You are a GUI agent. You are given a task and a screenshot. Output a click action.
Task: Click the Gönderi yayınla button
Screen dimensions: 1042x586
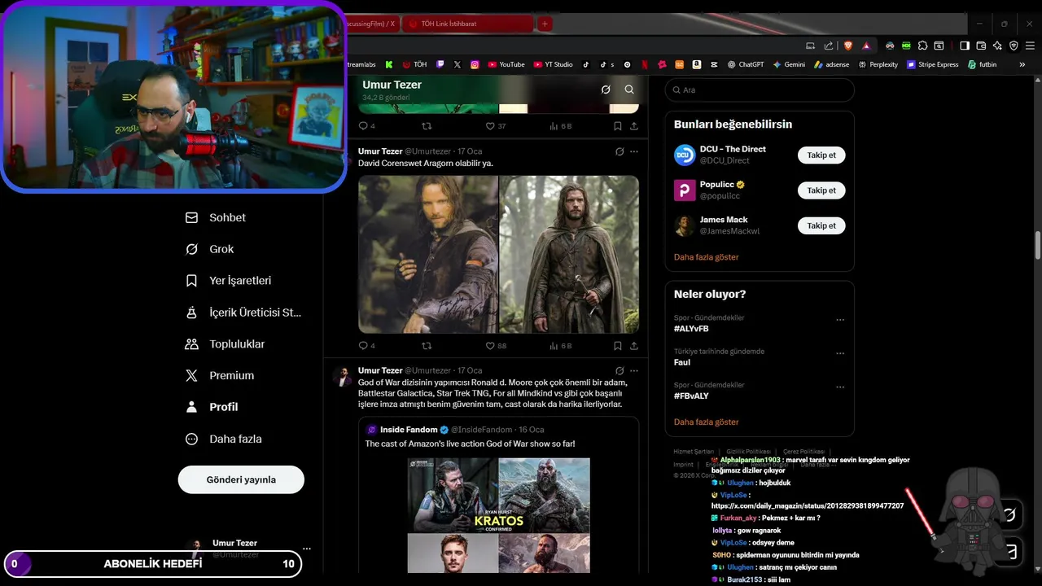[241, 479]
